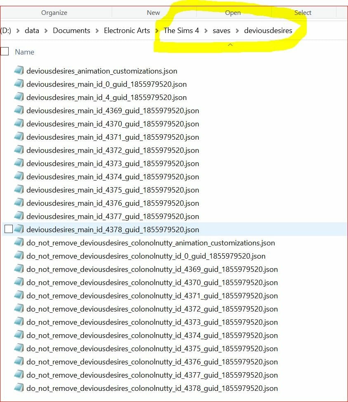Image resolution: width=348 pixels, height=402 pixels.
Task: Tick the select-all checkbox beside Name header
Action: coord(5,51)
